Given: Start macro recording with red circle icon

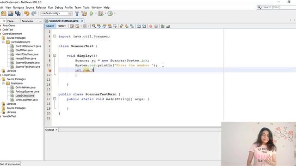Looking at the screenshot, I should (151, 26).
